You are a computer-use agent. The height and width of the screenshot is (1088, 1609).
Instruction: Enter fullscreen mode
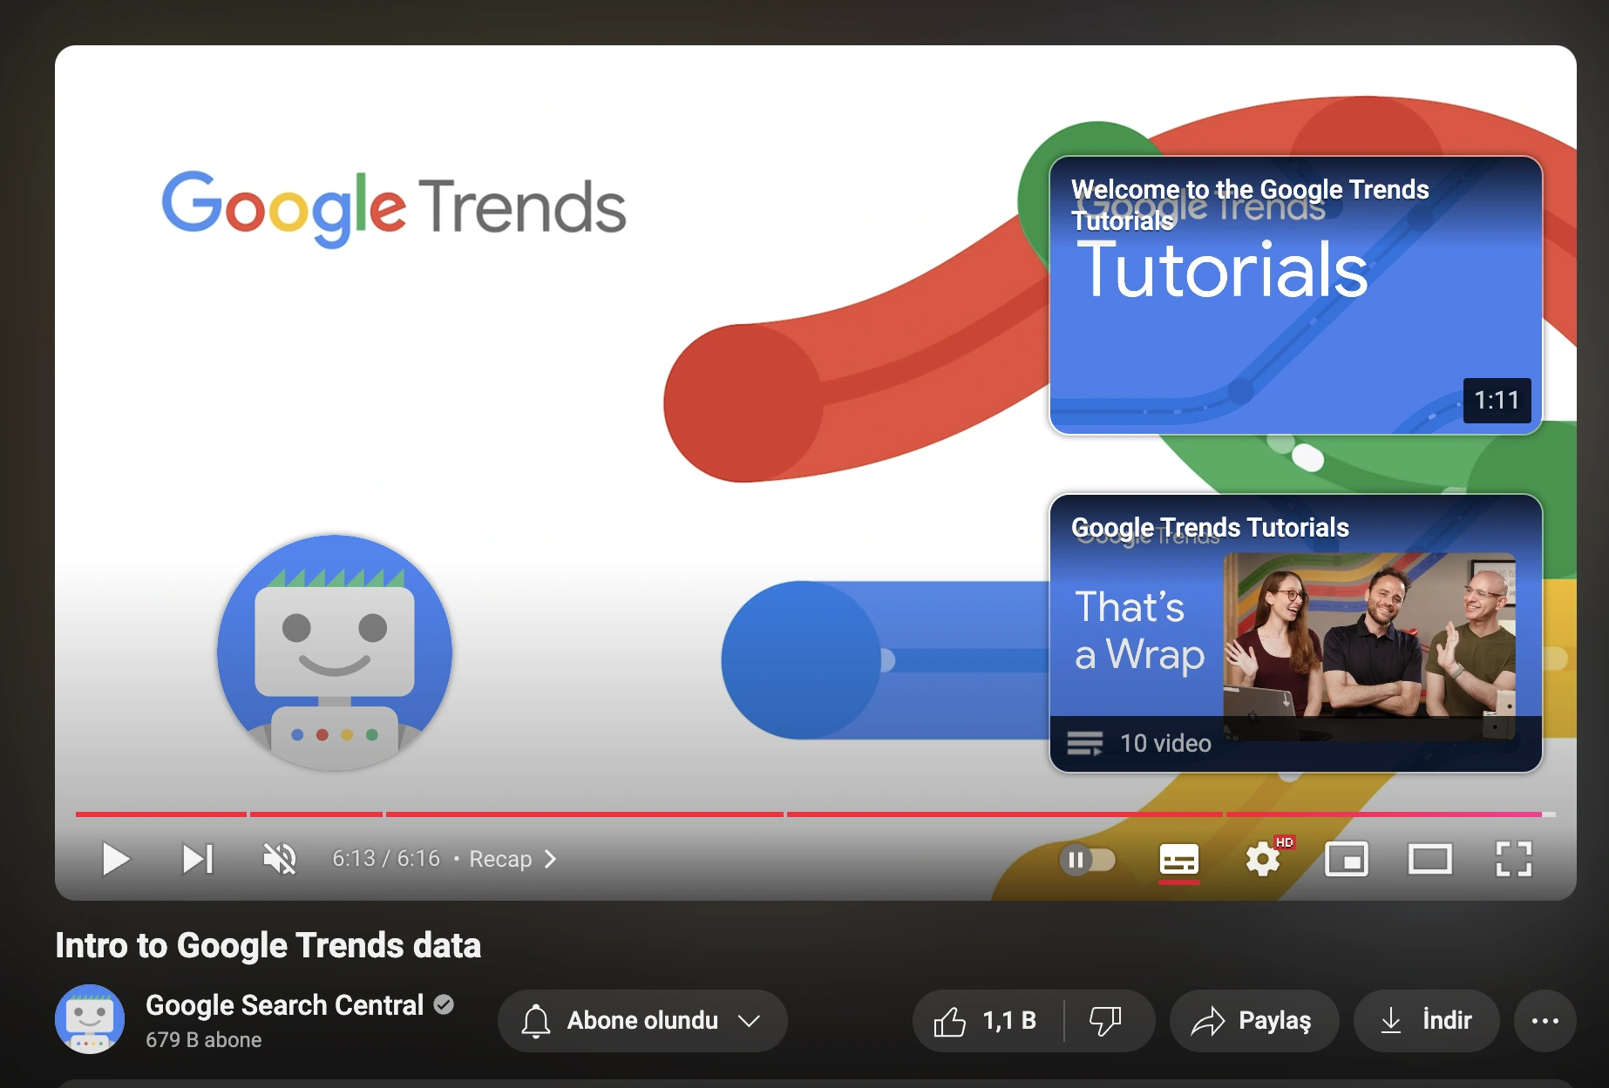(1513, 860)
